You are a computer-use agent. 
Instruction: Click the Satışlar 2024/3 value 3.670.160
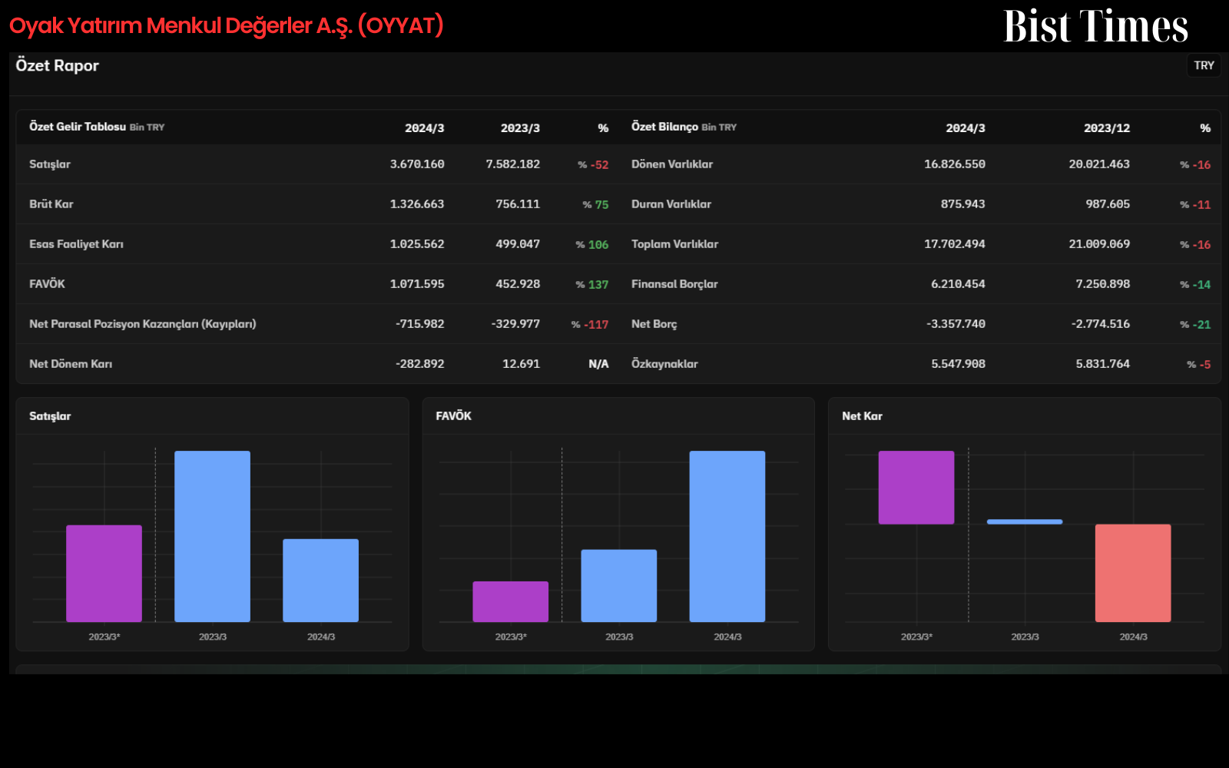coord(417,164)
